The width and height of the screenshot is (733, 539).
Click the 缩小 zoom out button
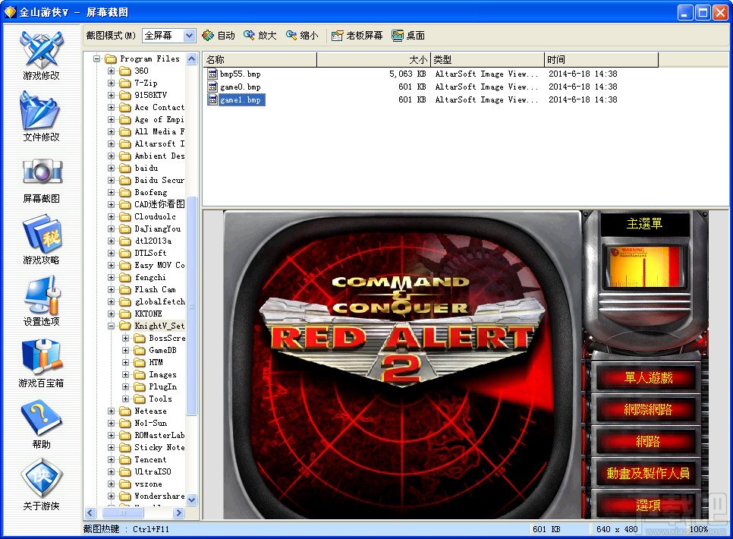[301, 36]
